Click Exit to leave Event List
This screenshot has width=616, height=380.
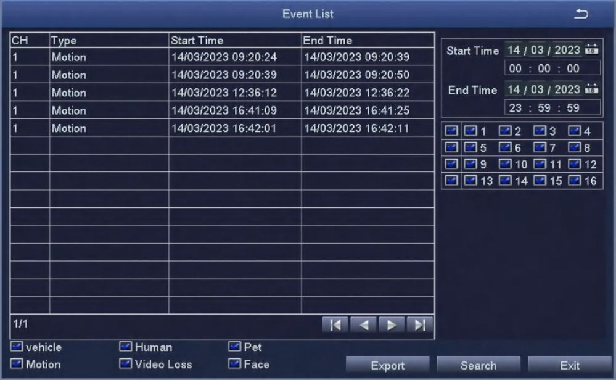(x=569, y=366)
